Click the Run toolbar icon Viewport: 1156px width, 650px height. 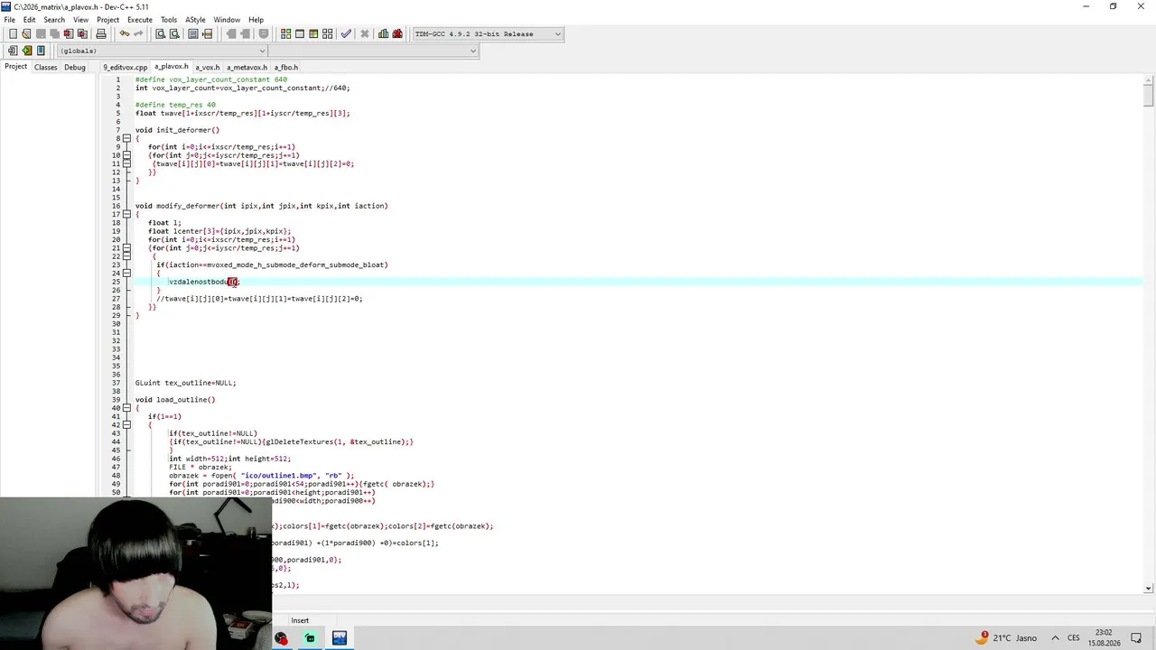coord(300,34)
